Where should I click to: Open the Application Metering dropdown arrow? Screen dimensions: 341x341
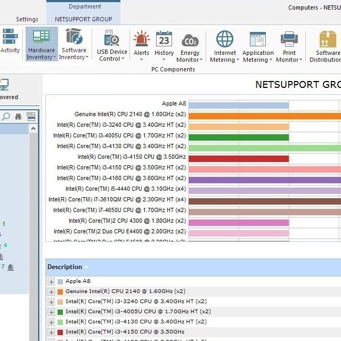(271, 59)
